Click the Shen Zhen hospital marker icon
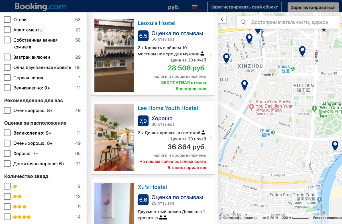Screen dimensions: 342x224 [x=251, y=107]
